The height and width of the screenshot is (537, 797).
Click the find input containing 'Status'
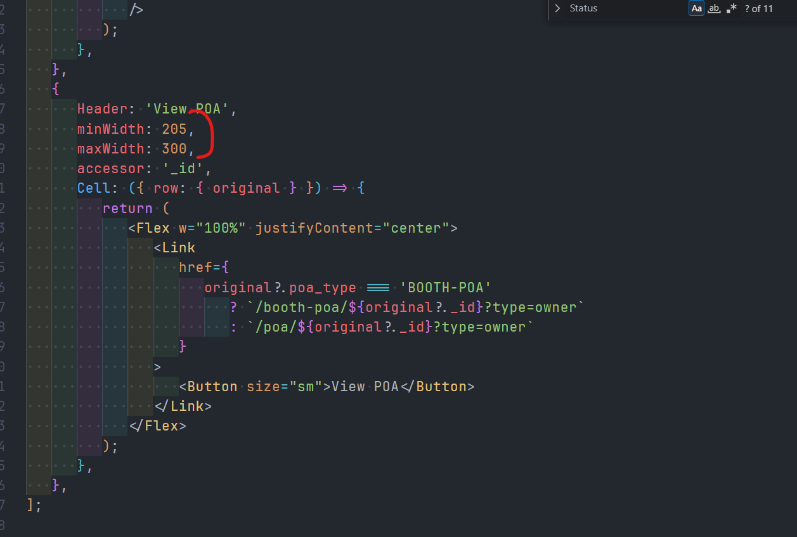[x=626, y=9]
